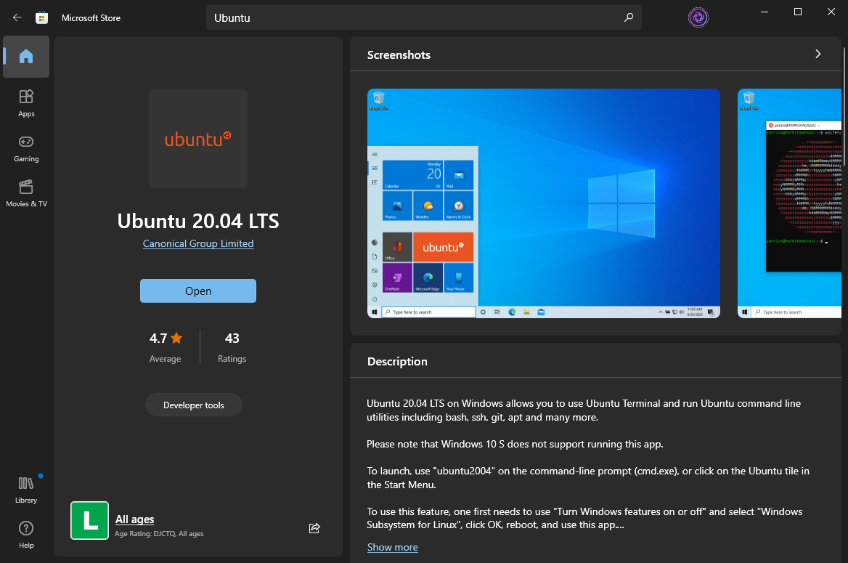Click the Description heading

[397, 362]
